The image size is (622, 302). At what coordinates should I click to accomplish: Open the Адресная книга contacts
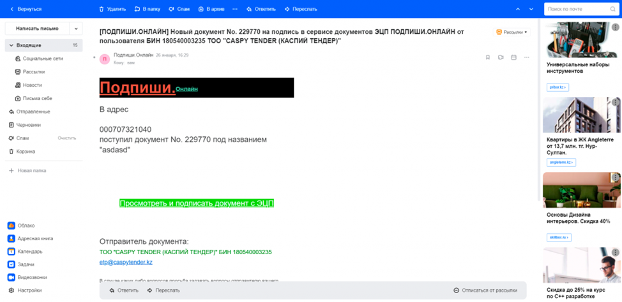coord(30,239)
